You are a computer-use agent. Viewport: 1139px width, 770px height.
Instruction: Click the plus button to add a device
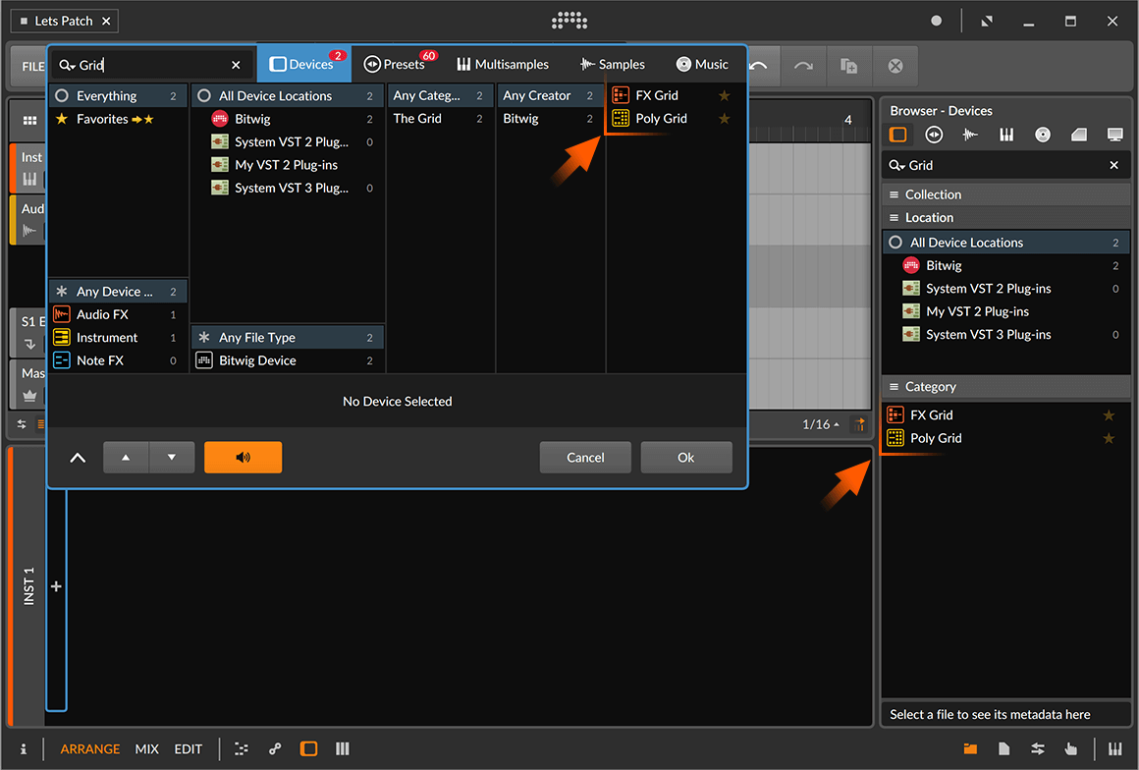point(56,586)
